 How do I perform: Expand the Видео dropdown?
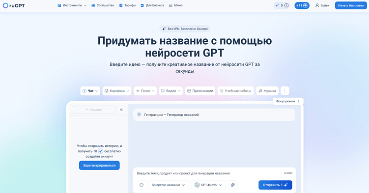click(171, 91)
